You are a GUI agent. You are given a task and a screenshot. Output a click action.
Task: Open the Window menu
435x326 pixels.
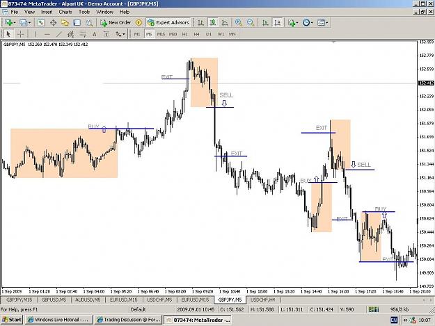pos(104,12)
